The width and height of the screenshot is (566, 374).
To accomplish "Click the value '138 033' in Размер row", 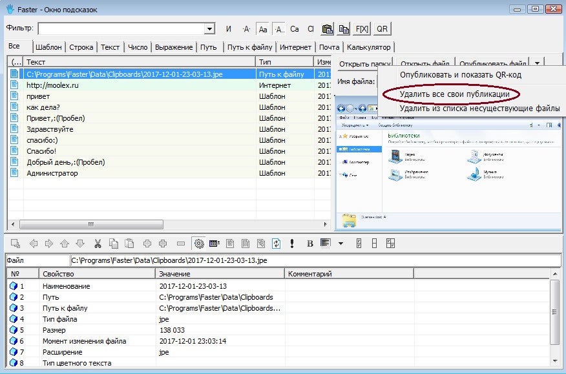I will tap(172, 330).
